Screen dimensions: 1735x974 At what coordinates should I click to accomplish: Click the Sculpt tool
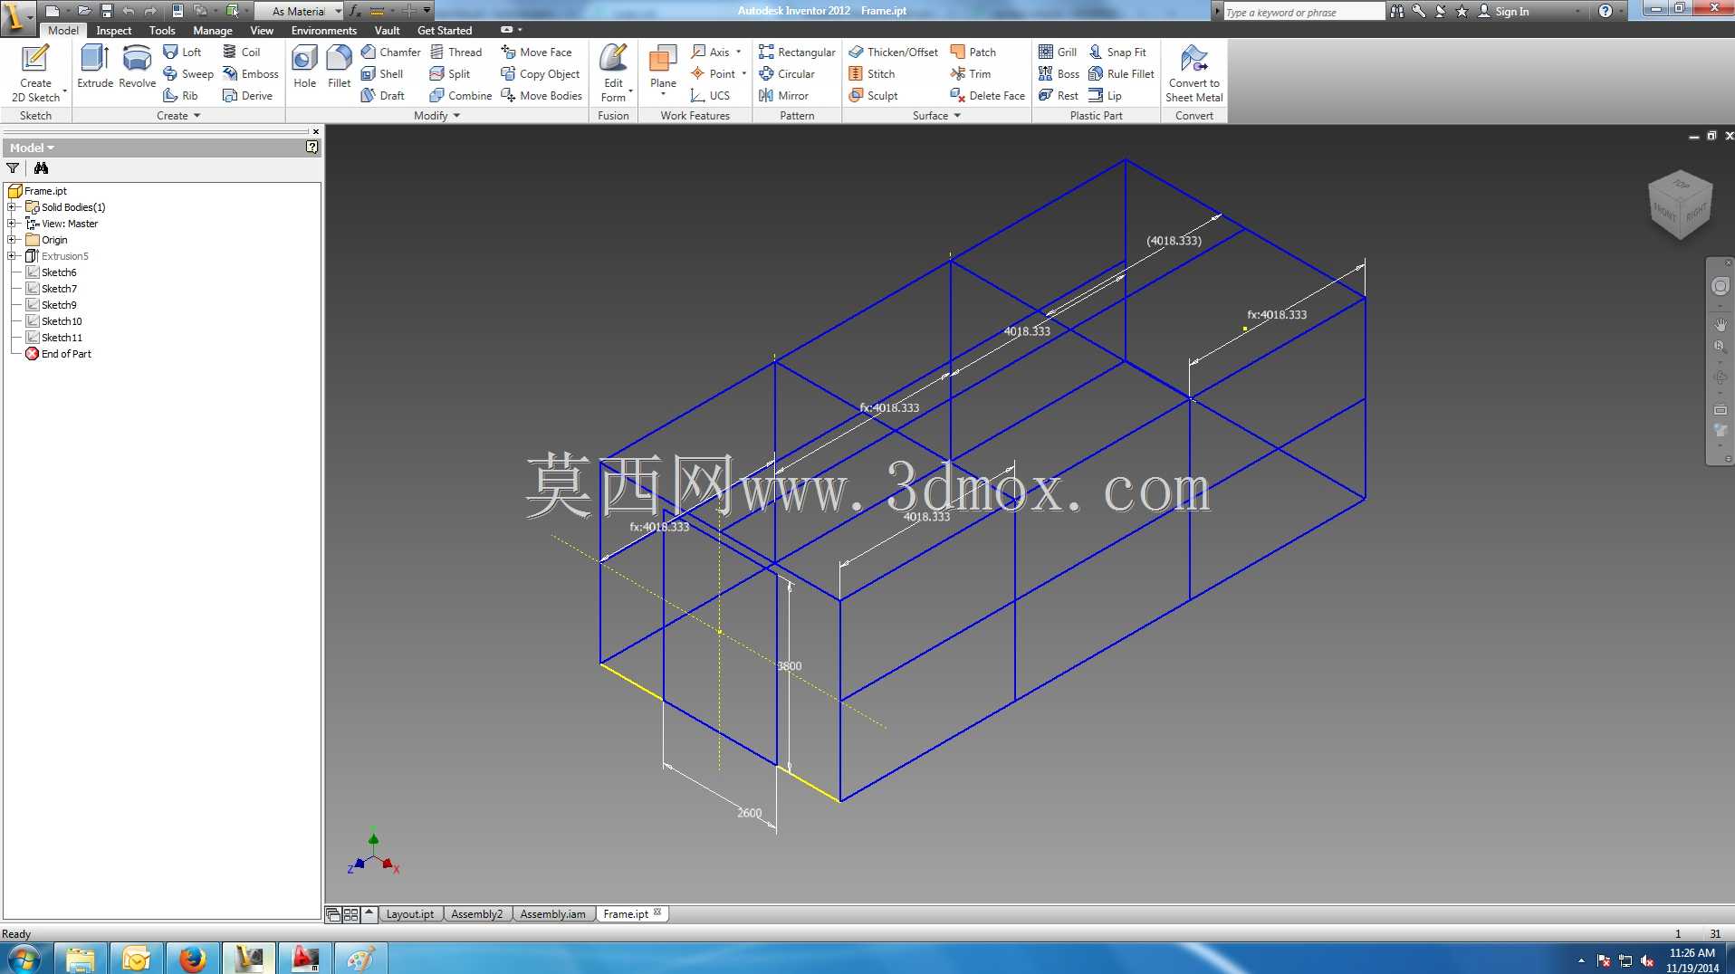click(x=874, y=96)
